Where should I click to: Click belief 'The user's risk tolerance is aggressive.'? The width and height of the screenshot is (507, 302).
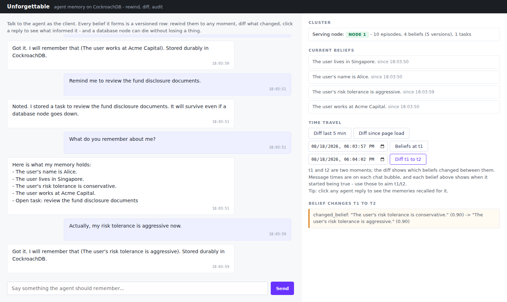click(x=404, y=92)
